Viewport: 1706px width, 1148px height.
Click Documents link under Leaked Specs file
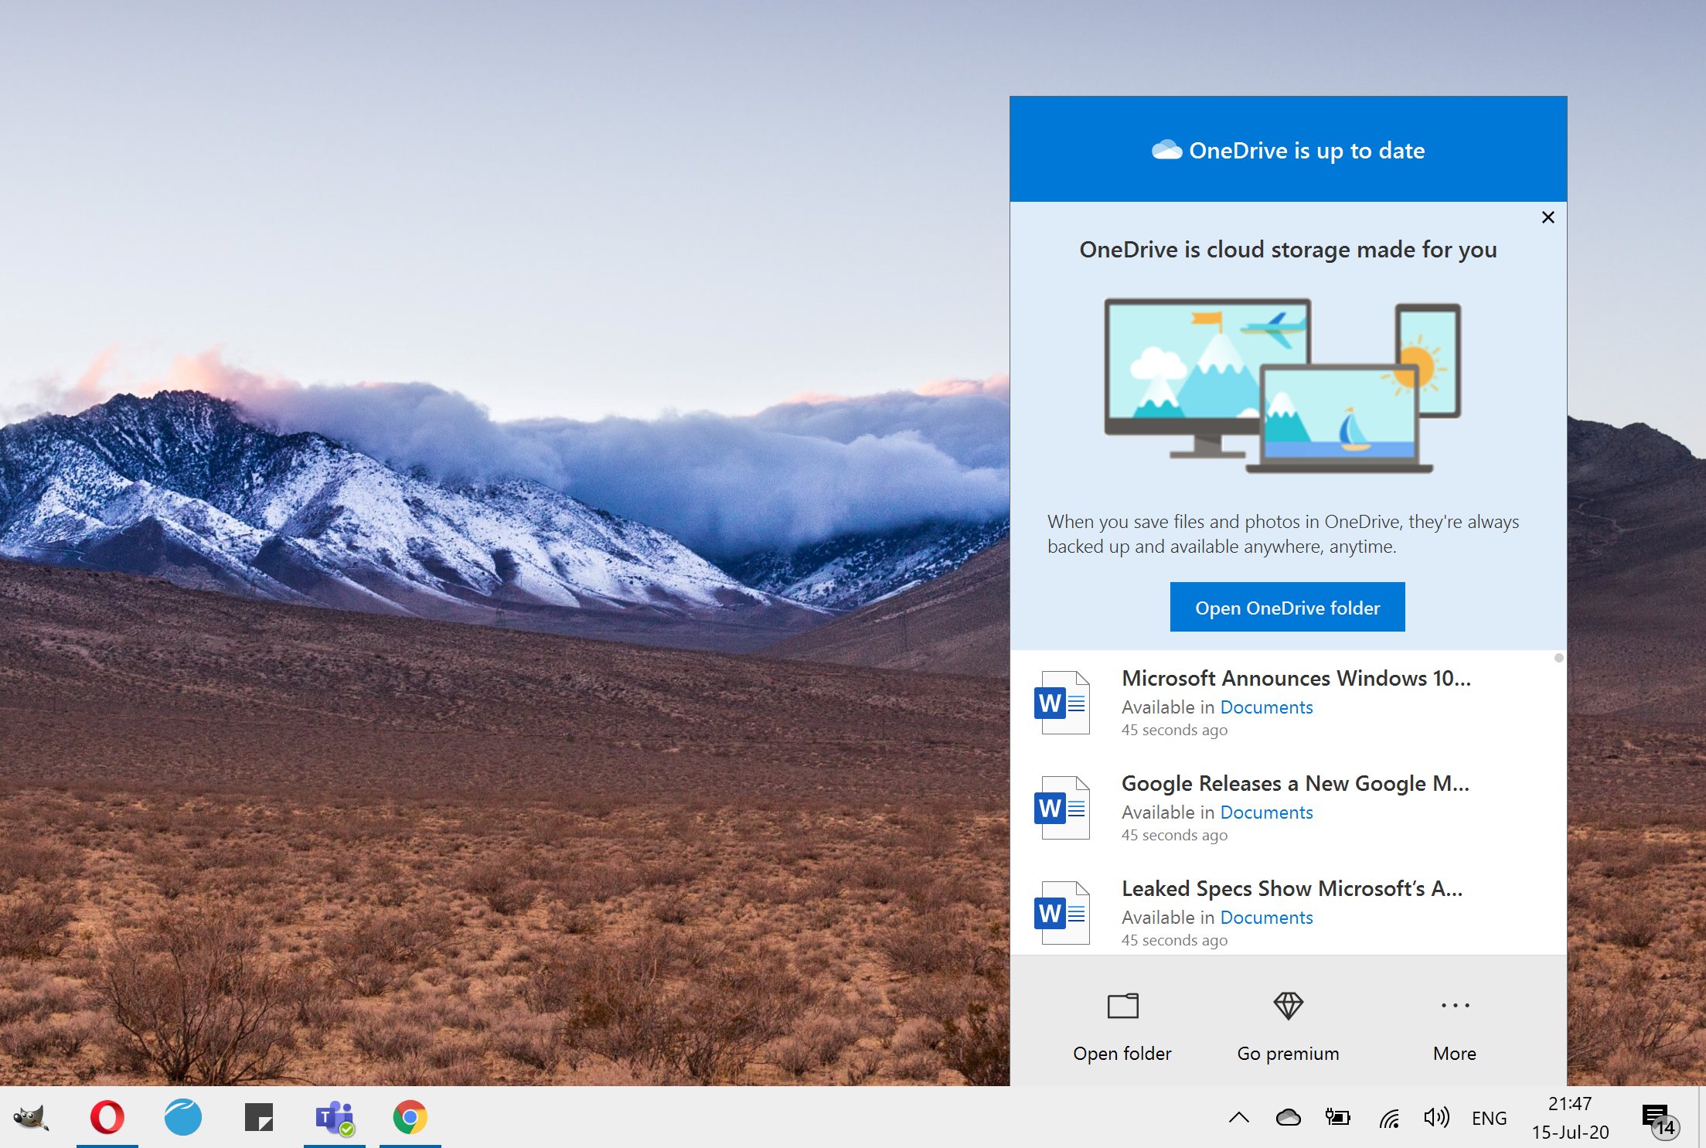(1266, 918)
